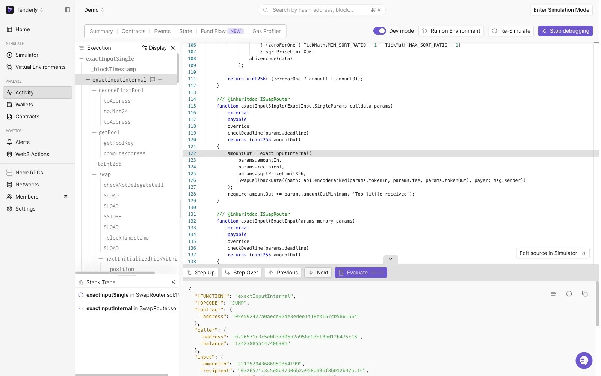Click wrap lines icon in JSON panel
The width and height of the screenshot is (601, 376).
553,294
